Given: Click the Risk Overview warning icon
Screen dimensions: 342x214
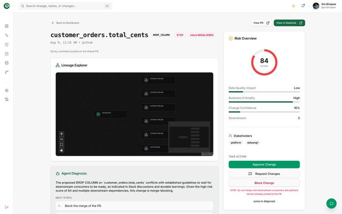Looking at the screenshot, I should tap(230, 39).
